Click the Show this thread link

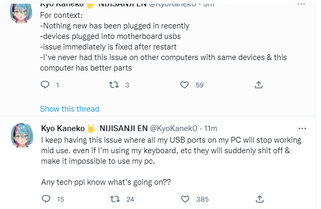[x=69, y=109]
